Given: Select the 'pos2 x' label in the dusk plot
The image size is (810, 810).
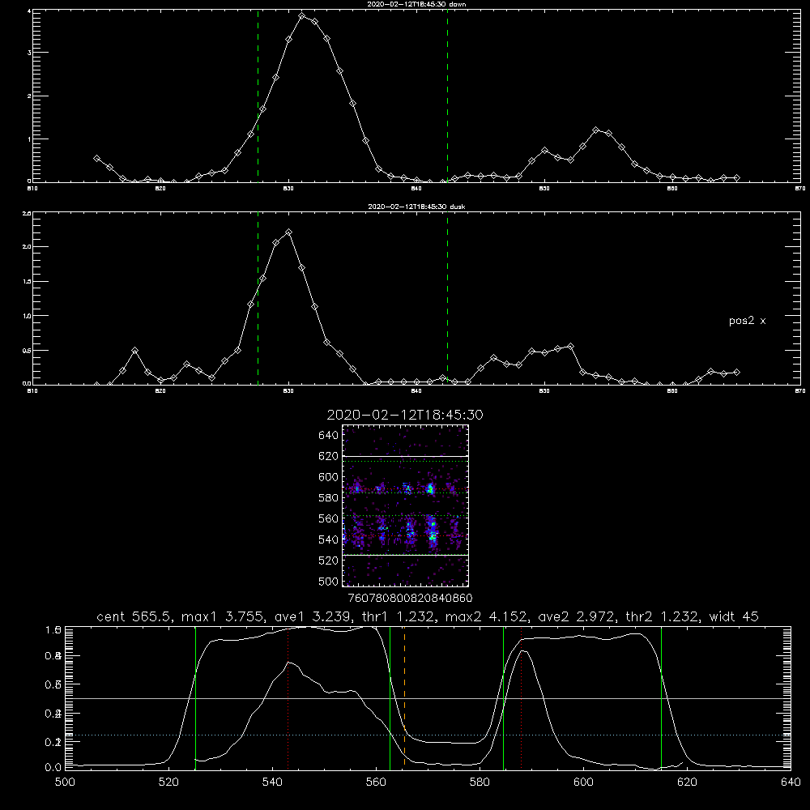Looking at the screenshot, I should tap(747, 321).
